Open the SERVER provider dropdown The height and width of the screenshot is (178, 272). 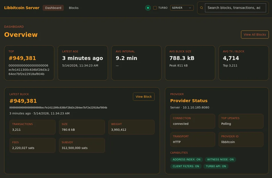(182, 8)
